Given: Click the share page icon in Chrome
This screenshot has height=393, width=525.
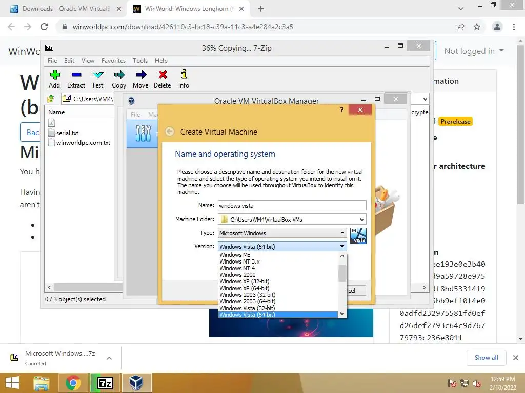Looking at the screenshot, I should (460, 27).
